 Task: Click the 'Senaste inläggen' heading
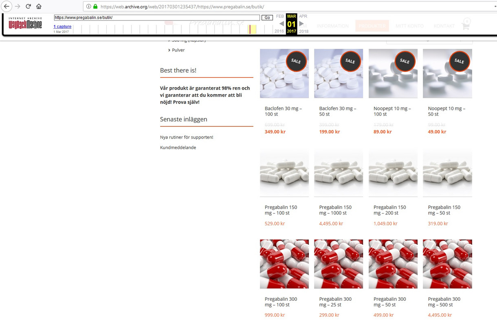(x=184, y=119)
